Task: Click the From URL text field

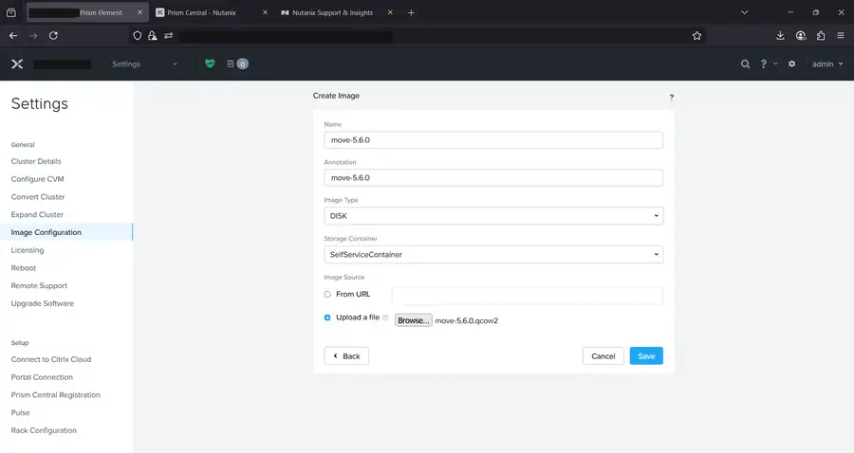Action: pos(528,296)
